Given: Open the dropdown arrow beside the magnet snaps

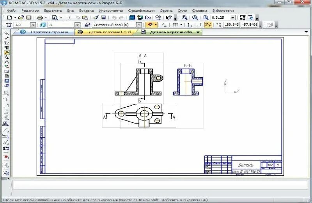Looking at the screenshot, I should tap(156, 25).
